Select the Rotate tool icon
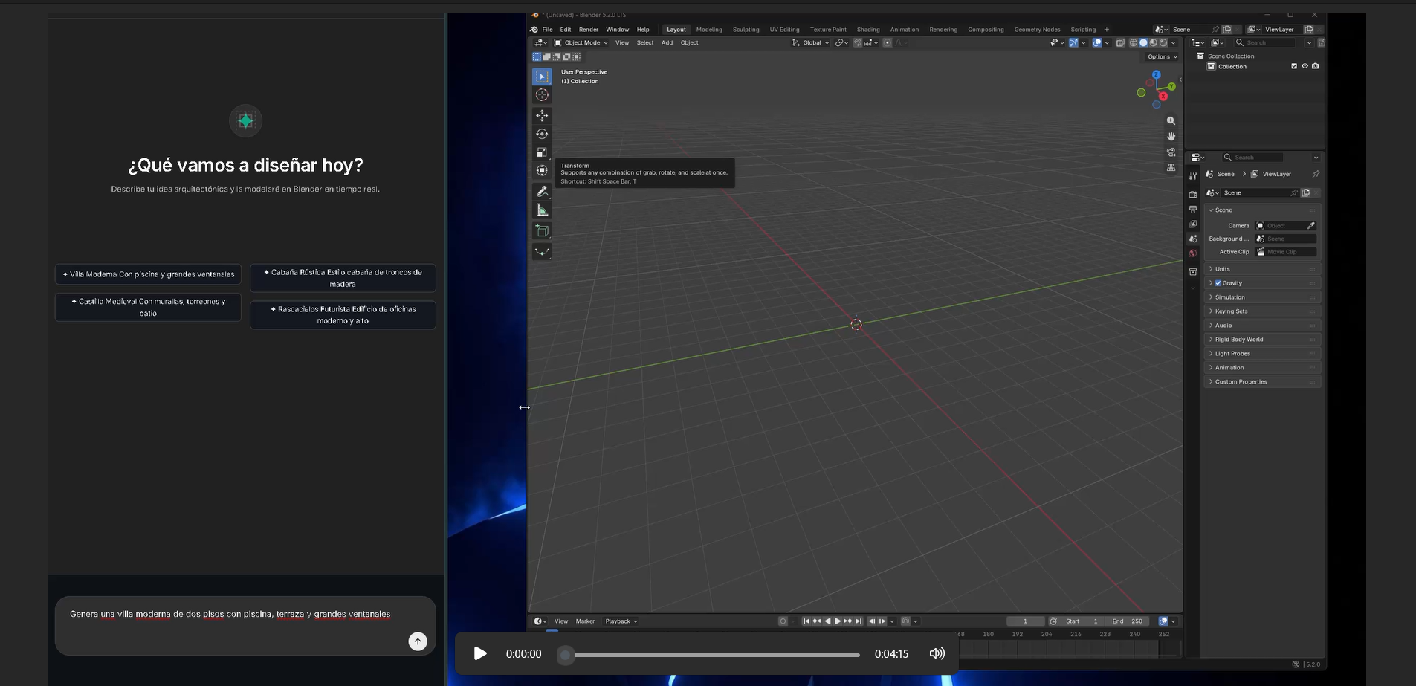Screen dimensions: 1416x686 tap(542, 134)
